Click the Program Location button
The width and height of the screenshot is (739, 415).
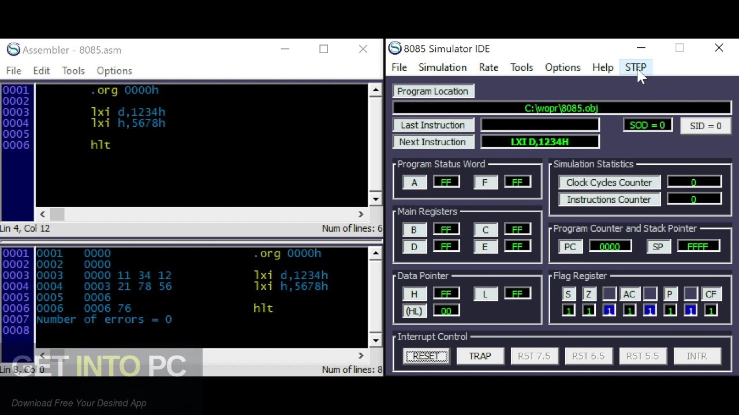[432, 91]
